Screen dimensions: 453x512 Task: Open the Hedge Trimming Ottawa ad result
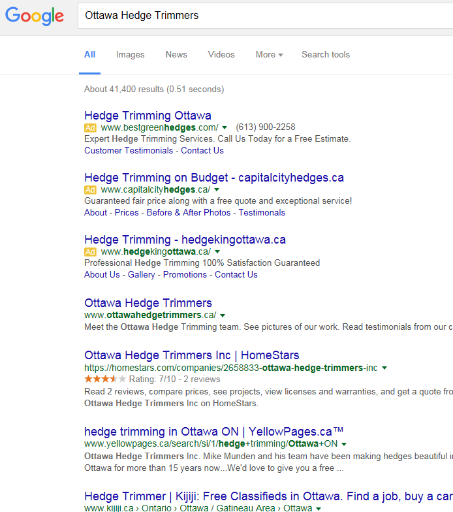pos(148,116)
